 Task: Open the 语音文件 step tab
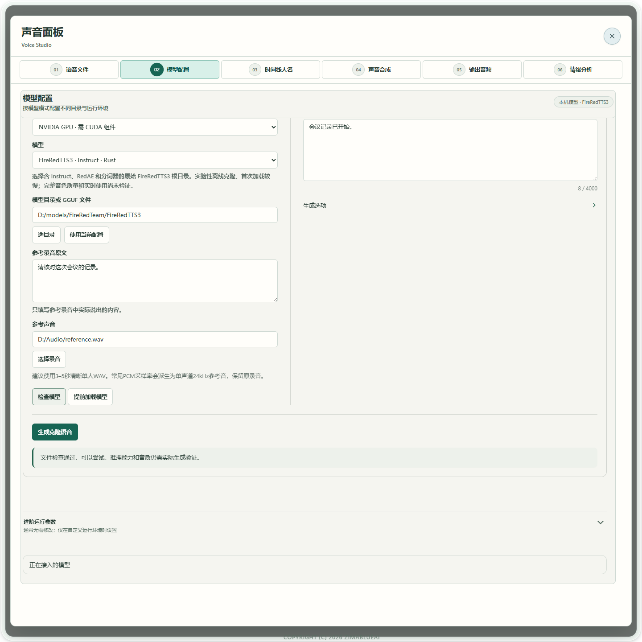[x=69, y=70]
